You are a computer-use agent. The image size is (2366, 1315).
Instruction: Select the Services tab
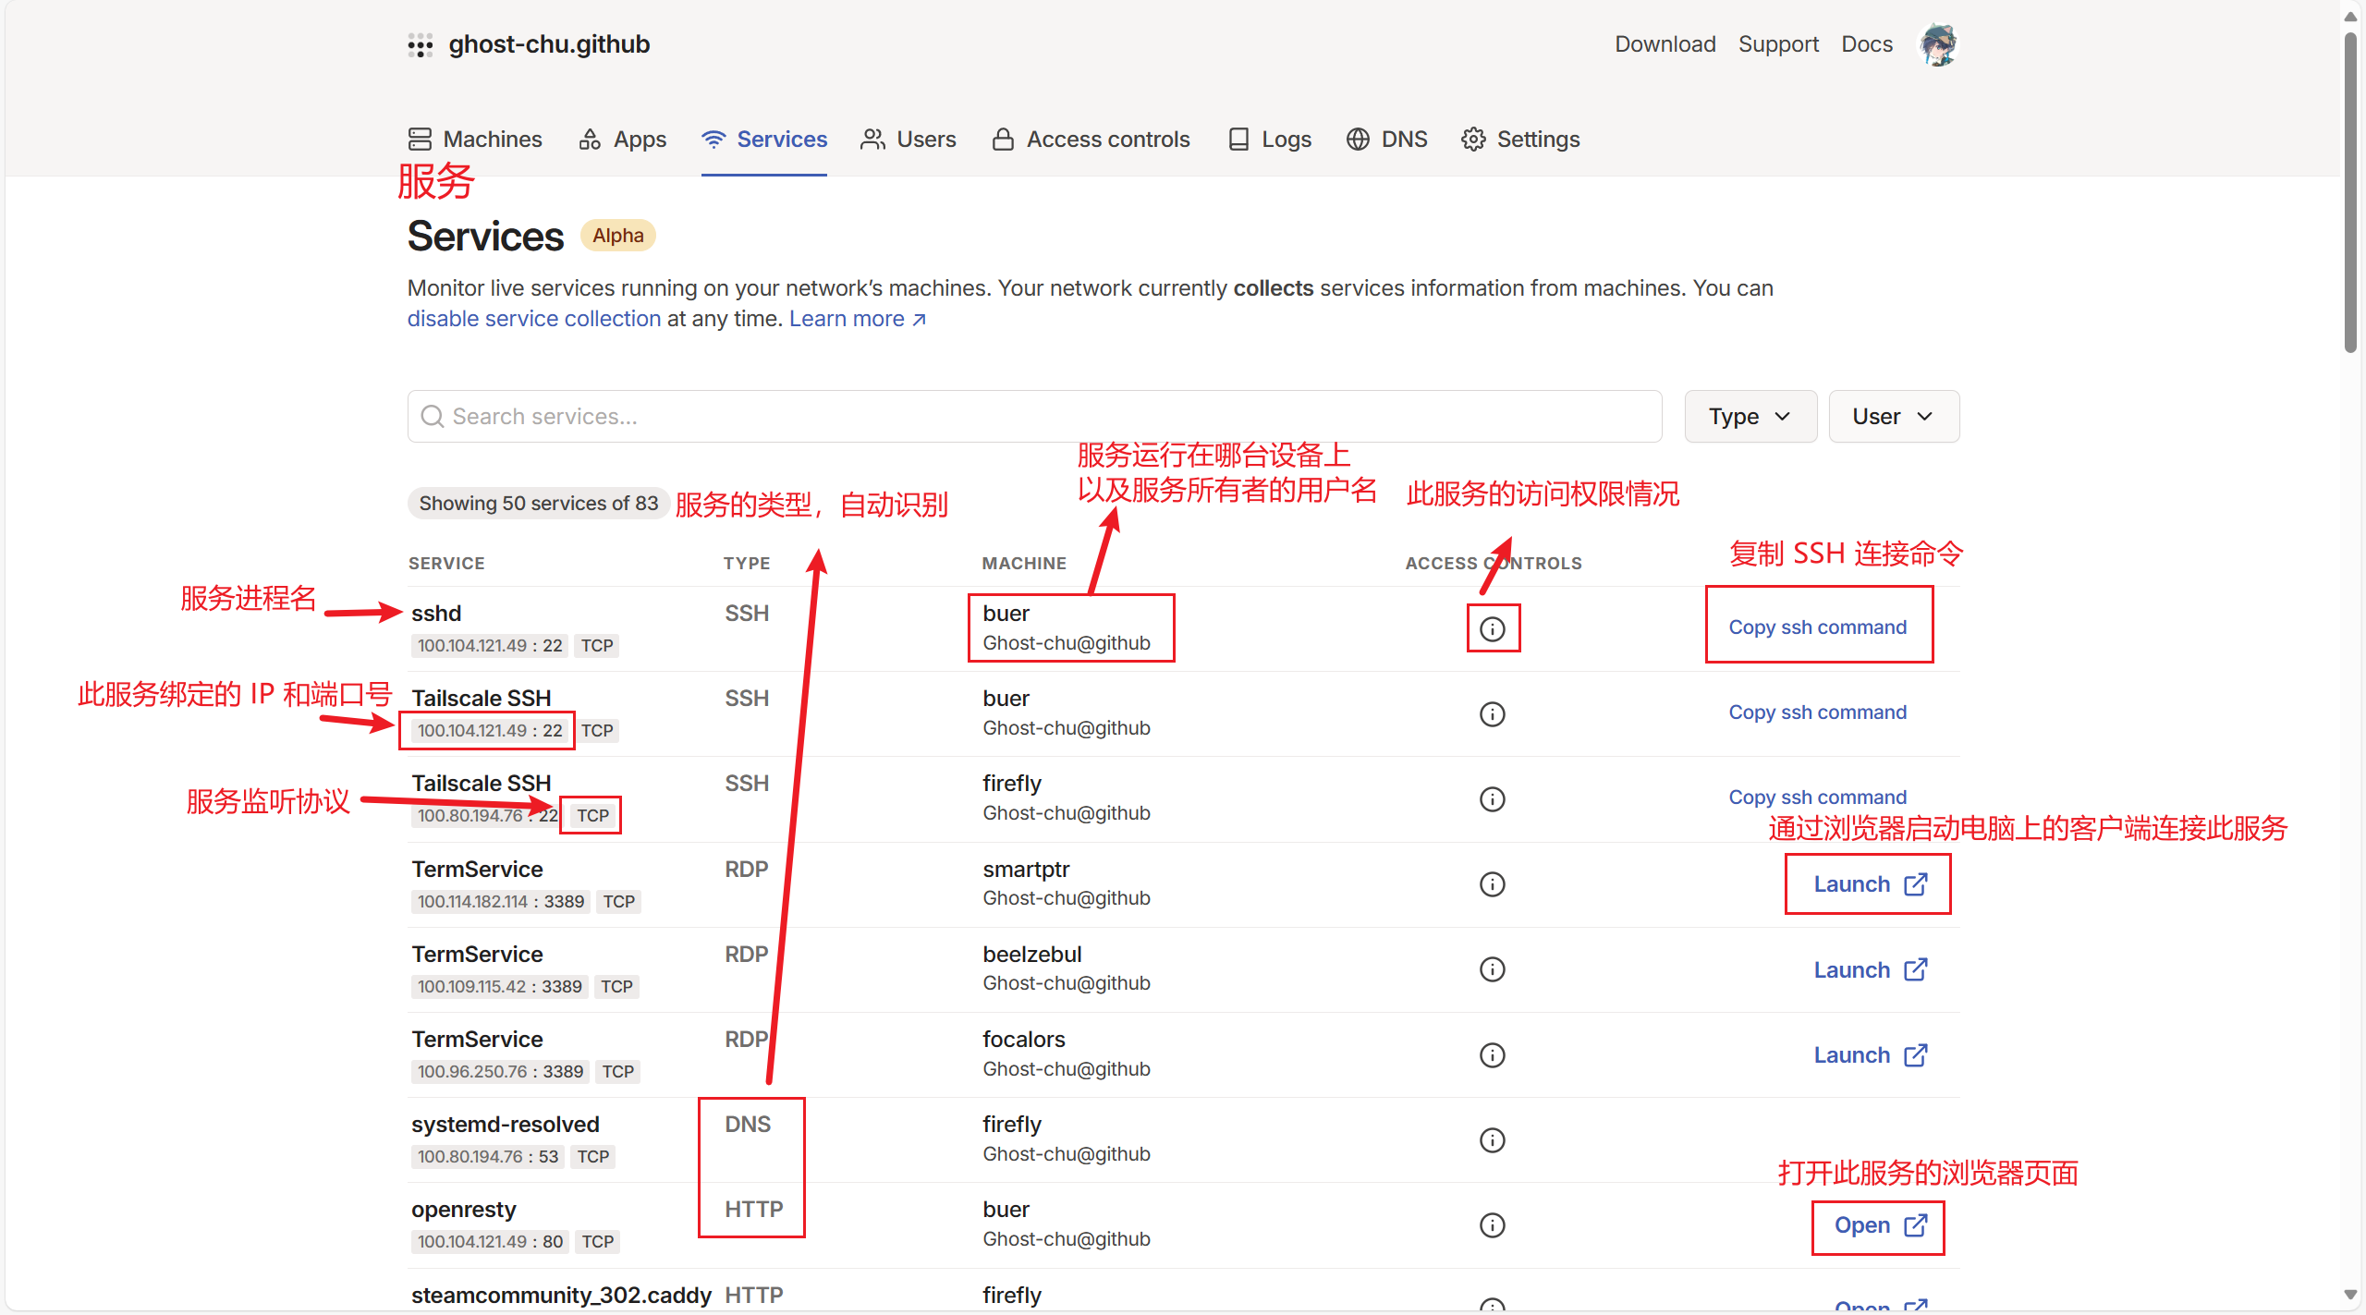pyautogui.click(x=764, y=140)
